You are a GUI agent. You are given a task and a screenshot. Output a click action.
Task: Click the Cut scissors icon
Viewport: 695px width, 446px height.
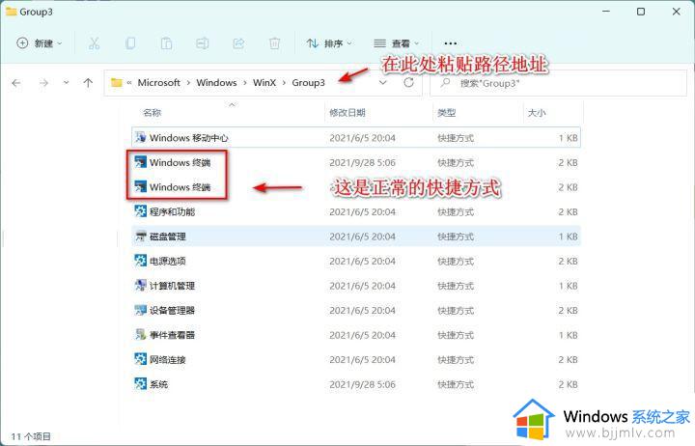click(x=94, y=43)
